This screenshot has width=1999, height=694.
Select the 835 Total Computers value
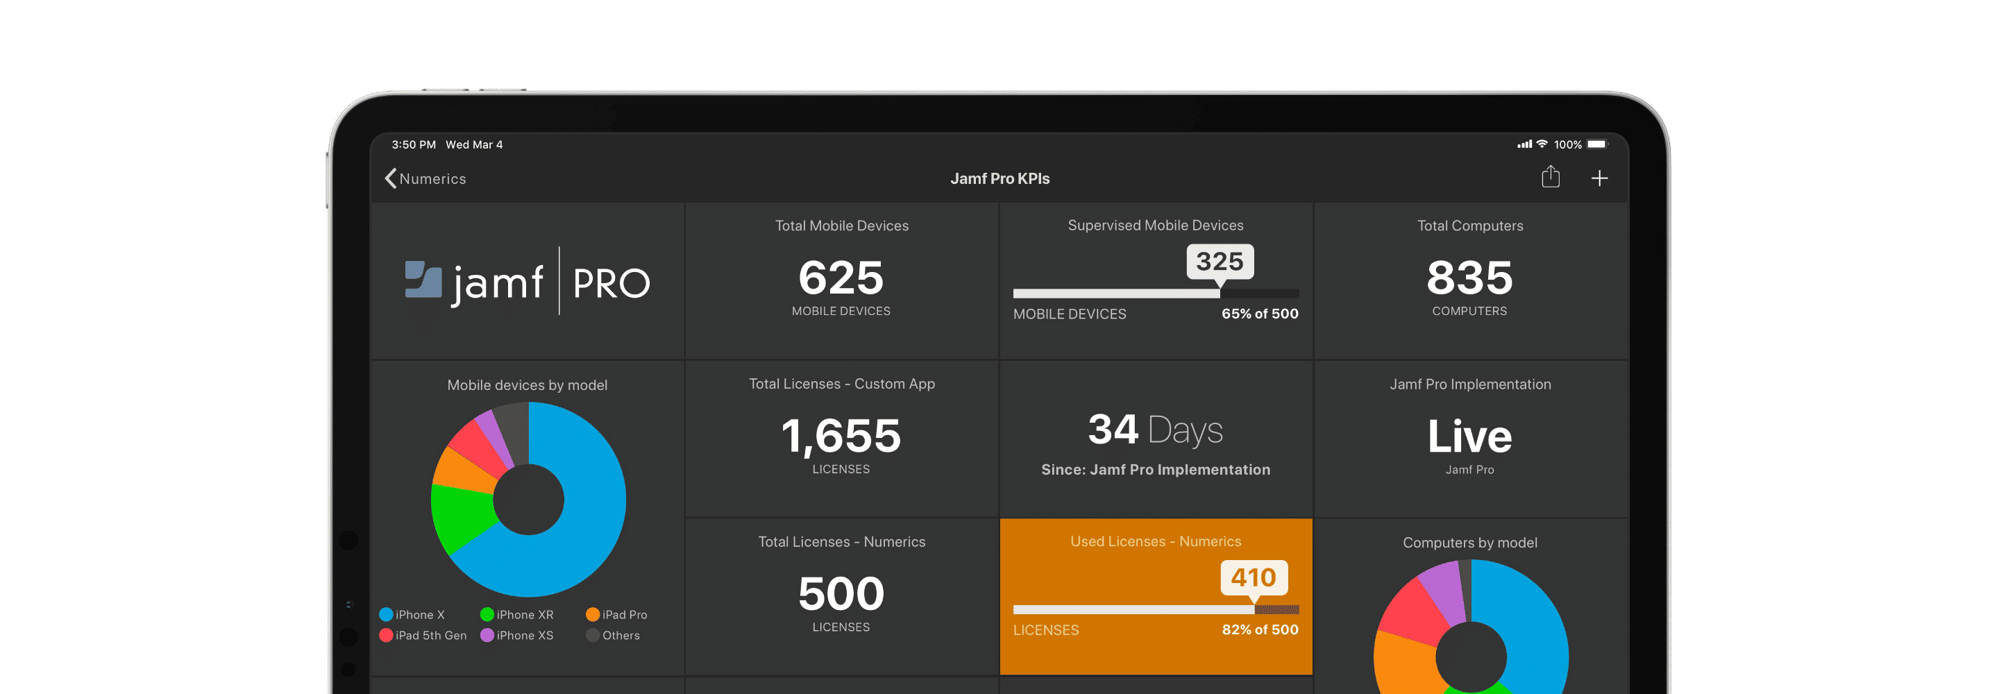(1470, 277)
